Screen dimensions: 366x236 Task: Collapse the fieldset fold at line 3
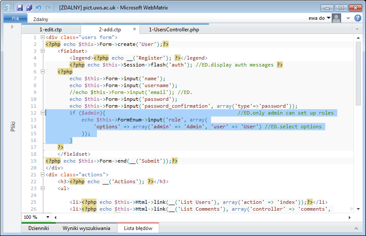click(42, 51)
